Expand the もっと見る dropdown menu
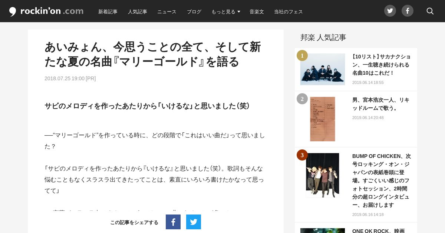Image resolution: width=445 pixels, height=233 pixels. click(226, 12)
